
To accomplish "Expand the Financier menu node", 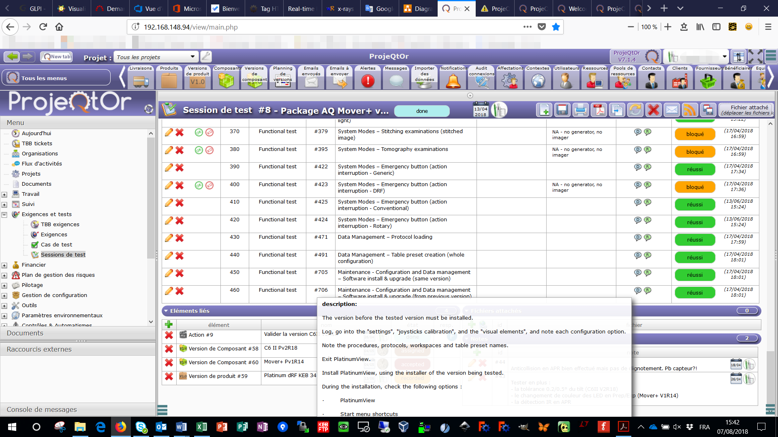I will [4, 265].
